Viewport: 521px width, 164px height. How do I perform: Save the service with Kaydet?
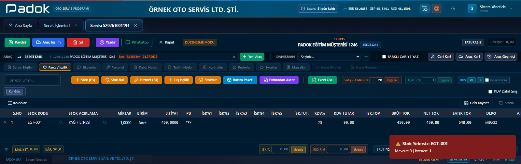tap(17, 42)
